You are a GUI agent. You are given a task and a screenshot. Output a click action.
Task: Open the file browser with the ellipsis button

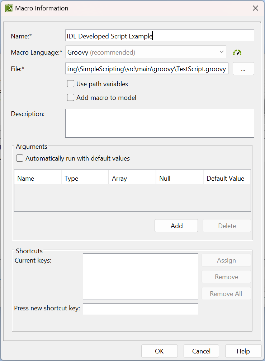[243, 69]
